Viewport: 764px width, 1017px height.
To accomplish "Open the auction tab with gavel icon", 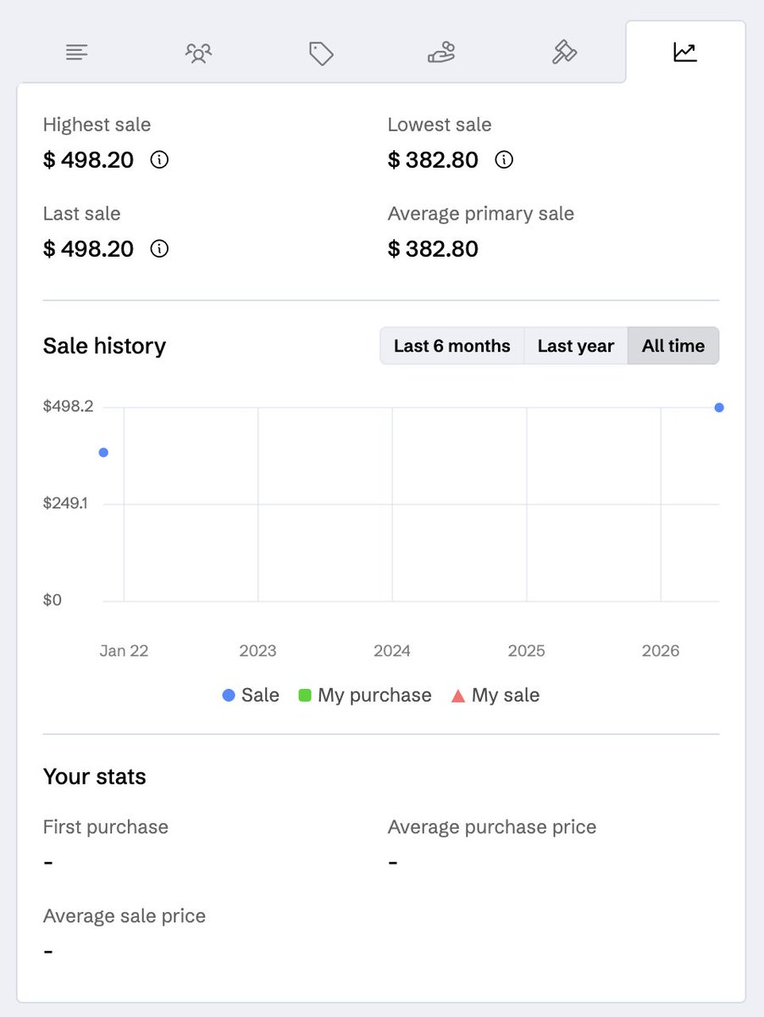I will point(563,53).
